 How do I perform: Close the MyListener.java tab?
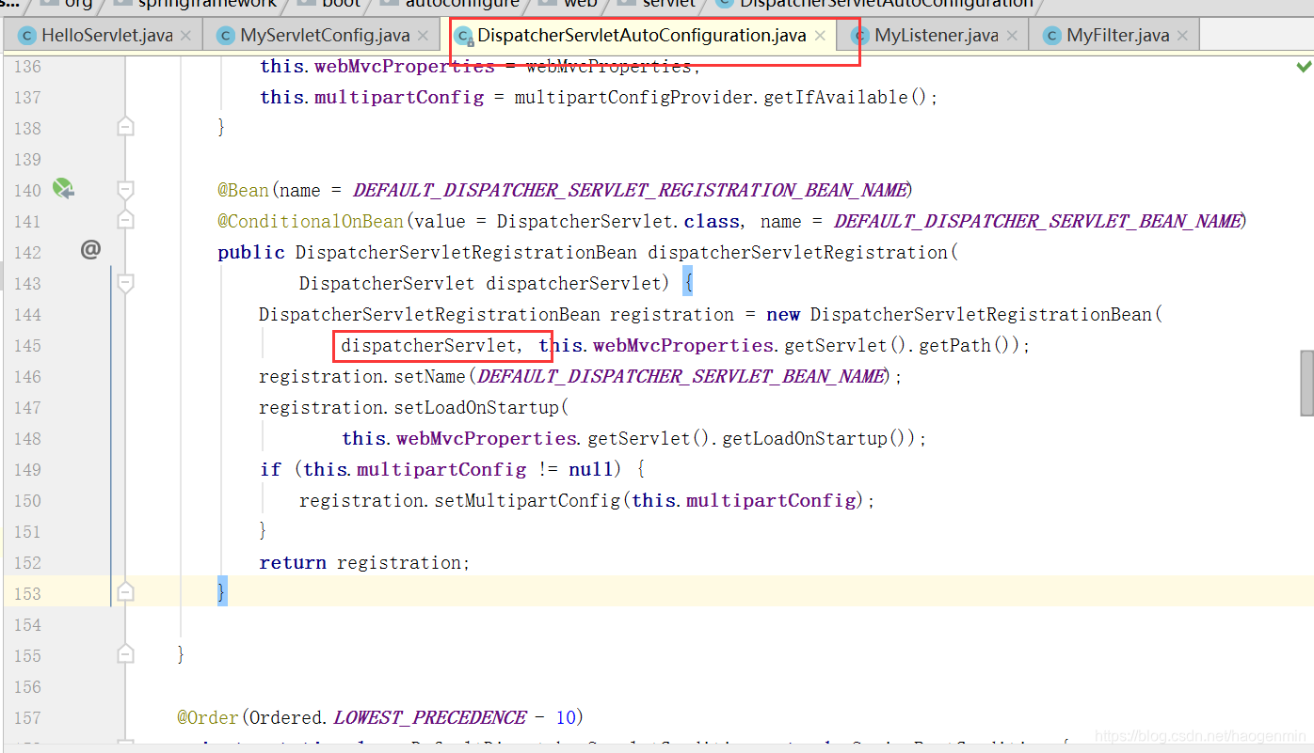tap(1013, 35)
